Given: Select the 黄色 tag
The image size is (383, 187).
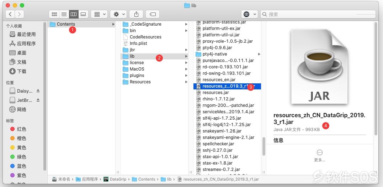Looking at the screenshot, I should click(18, 147).
